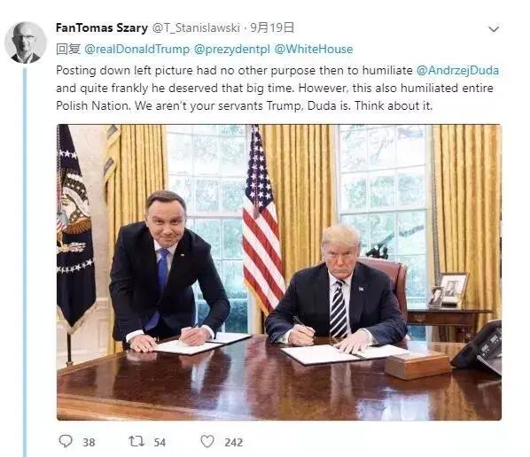The width and height of the screenshot is (530, 457).
Task: Like the tweet with the heart icon
Action: click(x=207, y=441)
